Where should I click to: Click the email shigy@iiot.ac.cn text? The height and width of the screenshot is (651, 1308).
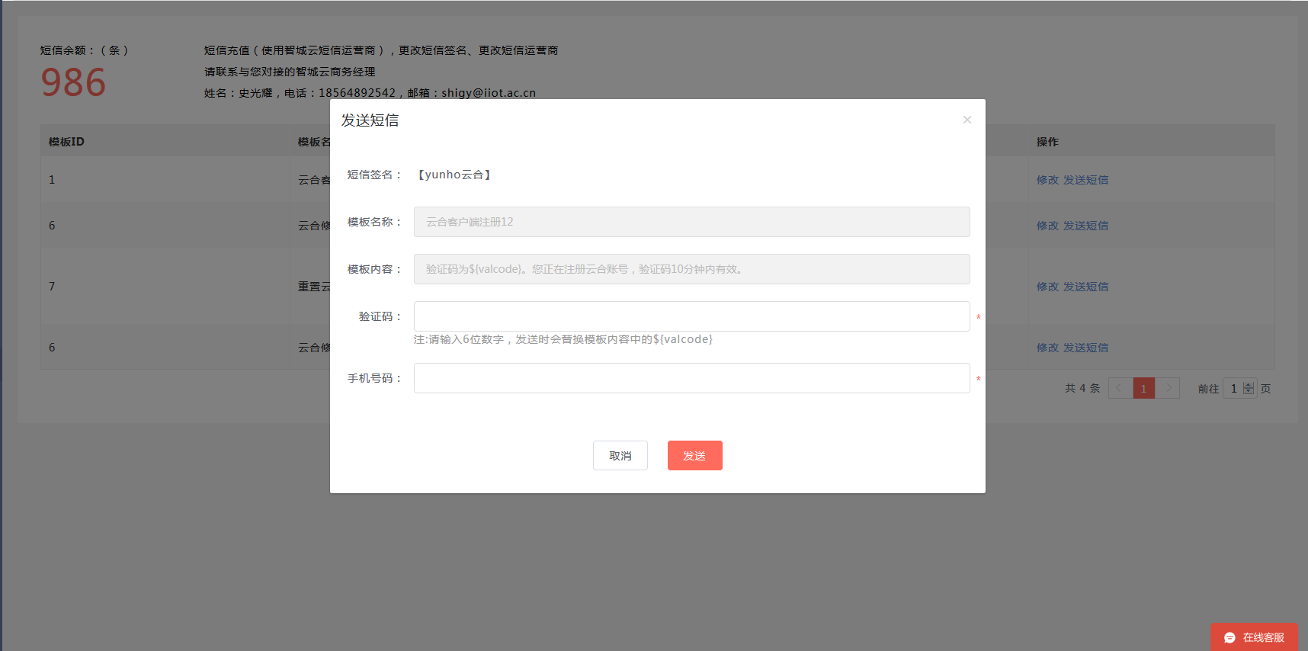click(489, 93)
